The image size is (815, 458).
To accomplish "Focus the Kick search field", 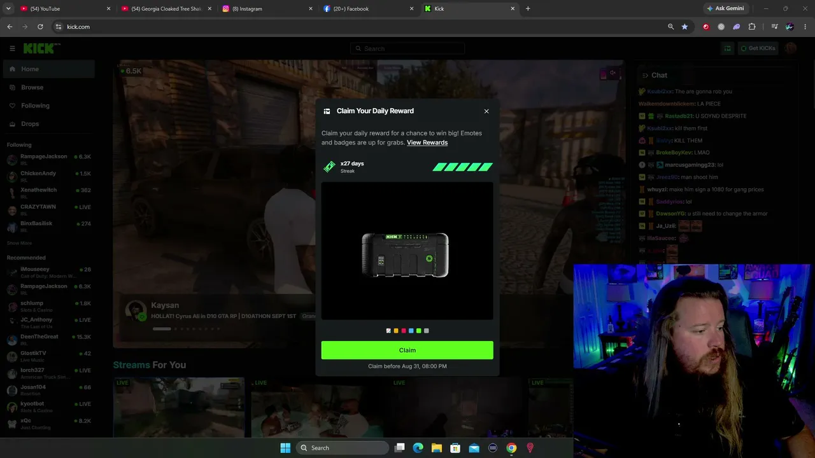I will click(407, 48).
